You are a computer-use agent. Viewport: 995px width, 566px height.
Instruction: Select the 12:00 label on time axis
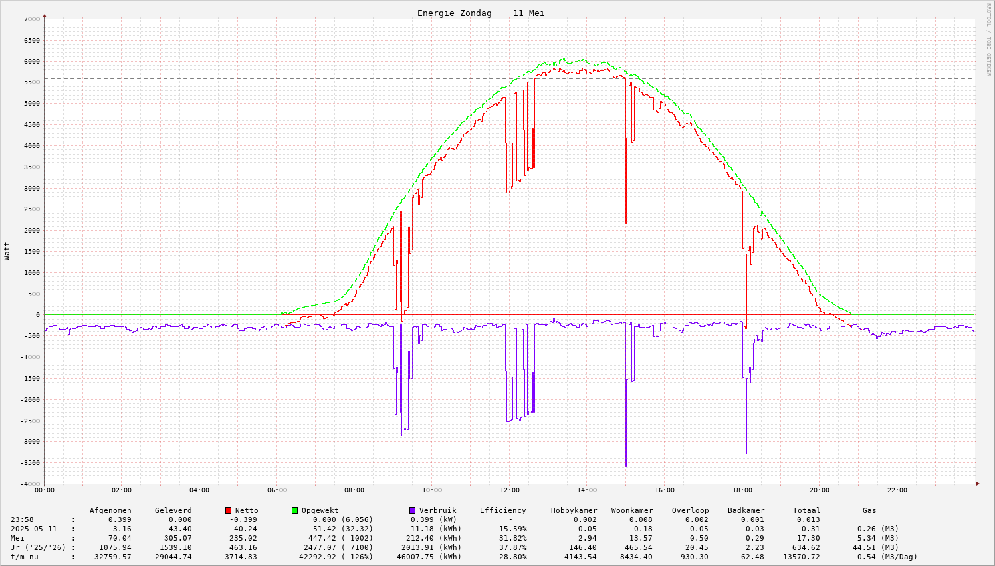[x=509, y=490]
